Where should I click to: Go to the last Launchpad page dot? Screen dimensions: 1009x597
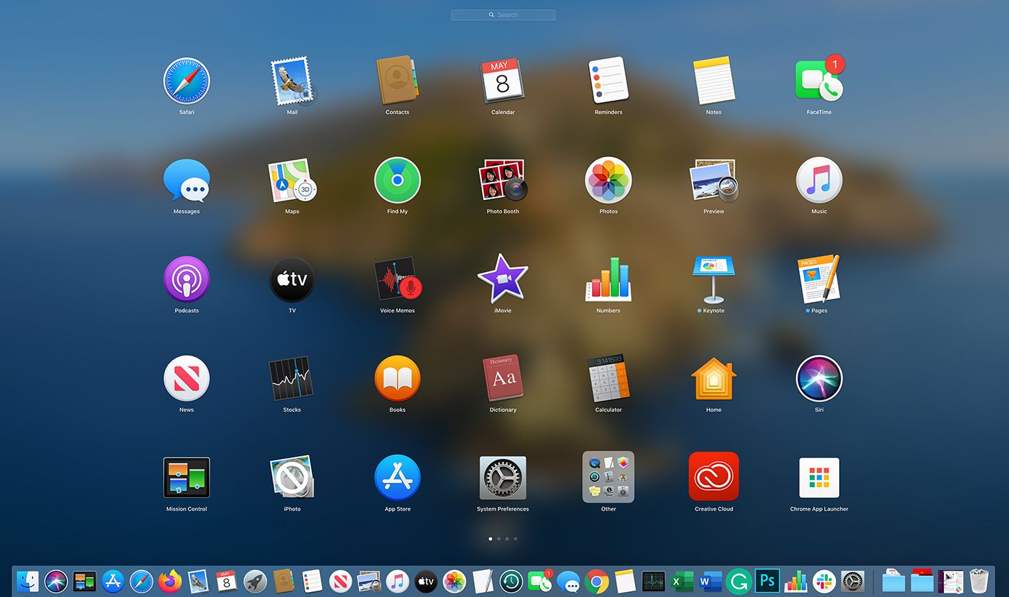[516, 539]
